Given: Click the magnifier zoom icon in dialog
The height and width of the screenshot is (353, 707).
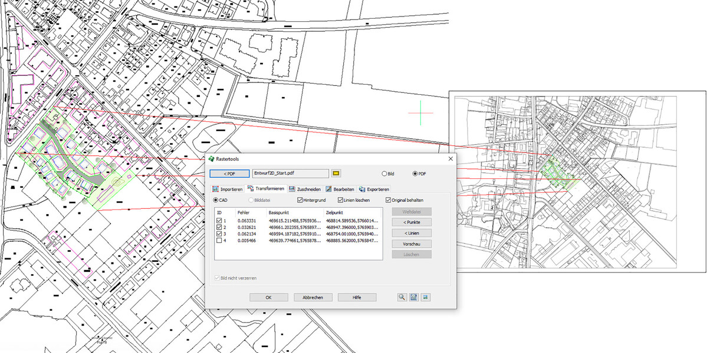Looking at the screenshot, I should (x=402, y=297).
